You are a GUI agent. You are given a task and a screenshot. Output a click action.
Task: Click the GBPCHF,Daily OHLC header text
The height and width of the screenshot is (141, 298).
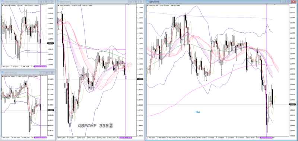(76, 6)
